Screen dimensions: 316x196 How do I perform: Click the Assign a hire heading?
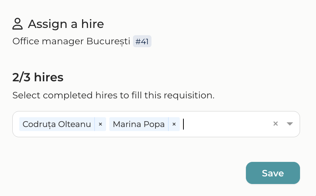pos(66,24)
